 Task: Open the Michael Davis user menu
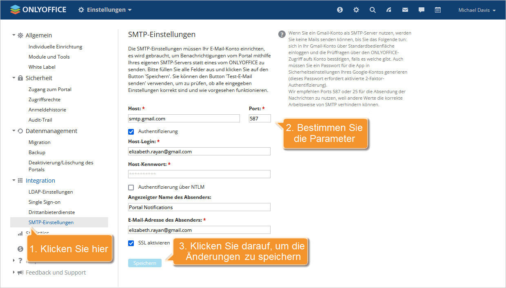pyautogui.click(x=477, y=10)
